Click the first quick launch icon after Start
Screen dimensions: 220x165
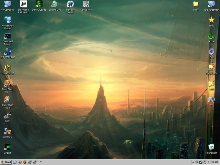[15, 162]
